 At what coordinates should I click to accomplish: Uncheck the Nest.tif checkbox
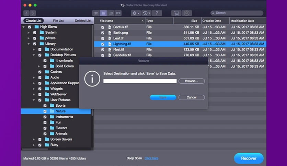point(103,50)
